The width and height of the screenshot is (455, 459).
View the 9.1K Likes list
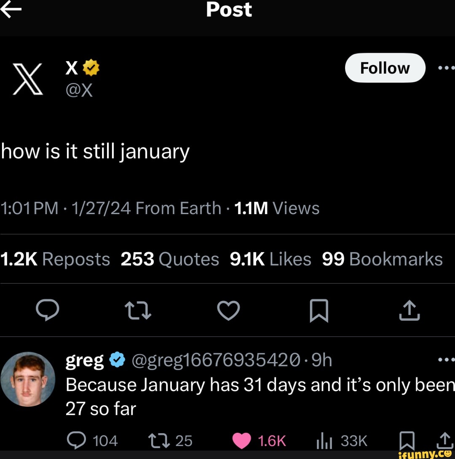pos(270,259)
